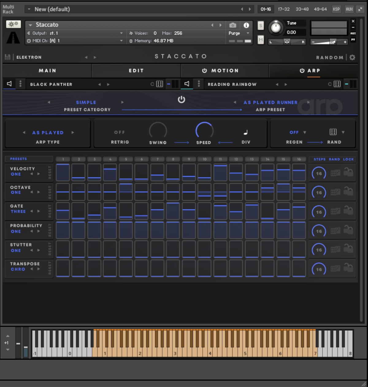The width and height of the screenshot is (368, 387).
Task: Lock the TRANSPOSE row
Action: point(348,268)
